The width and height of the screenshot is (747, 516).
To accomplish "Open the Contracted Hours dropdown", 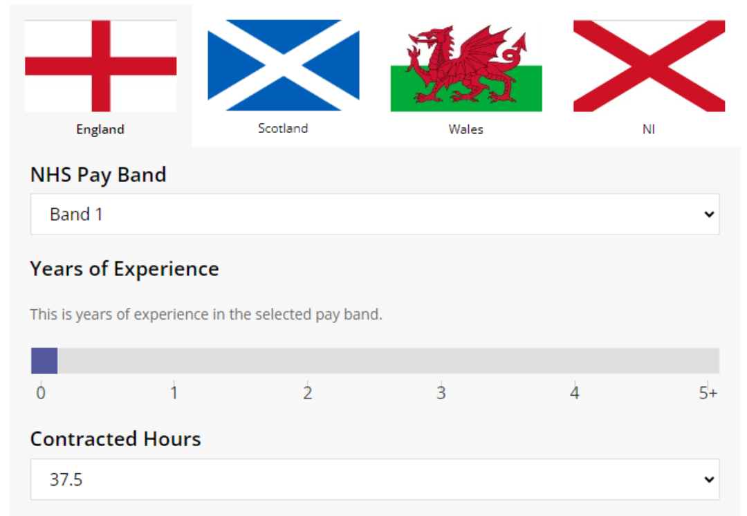I will point(375,479).
